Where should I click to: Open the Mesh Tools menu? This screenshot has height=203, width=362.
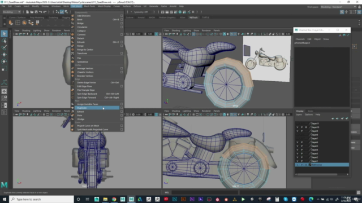pos(89,6)
